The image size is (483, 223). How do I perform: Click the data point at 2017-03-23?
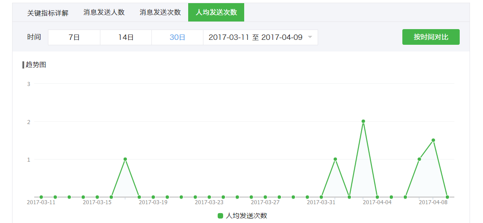[209, 197]
